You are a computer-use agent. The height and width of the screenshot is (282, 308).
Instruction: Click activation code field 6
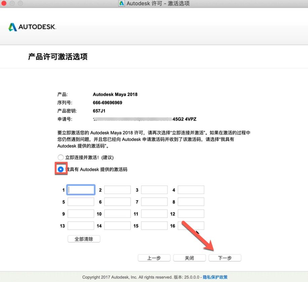117,202
